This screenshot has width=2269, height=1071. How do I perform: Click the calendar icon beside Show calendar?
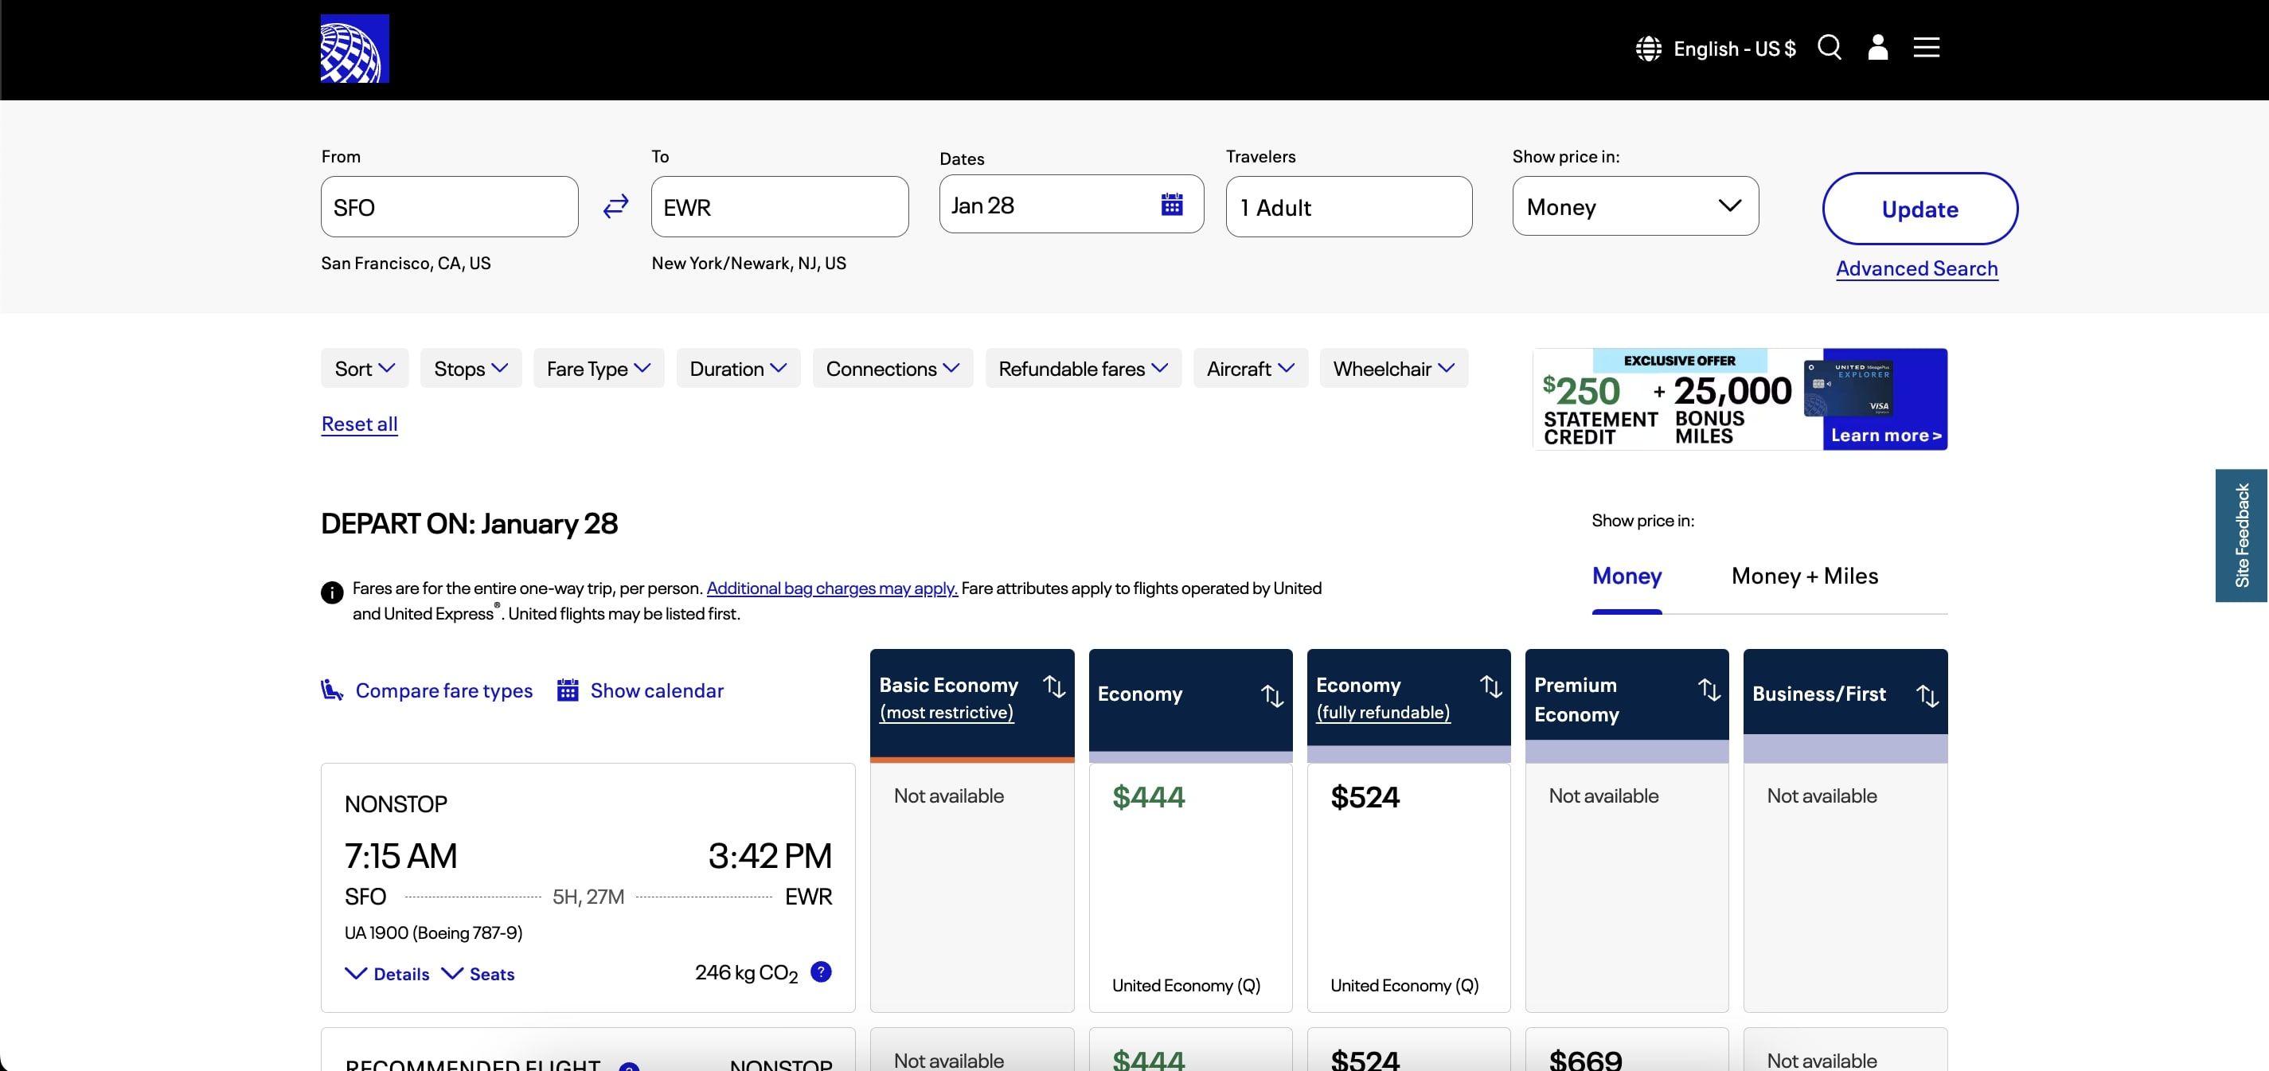pyautogui.click(x=567, y=690)
